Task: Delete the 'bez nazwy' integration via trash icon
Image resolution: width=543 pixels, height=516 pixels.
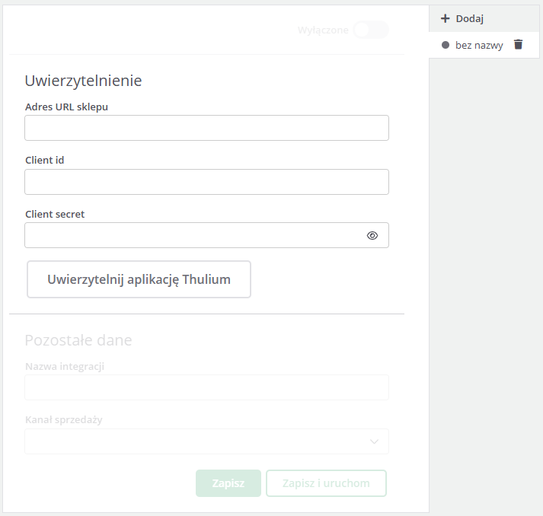Action: click(519, 45)
